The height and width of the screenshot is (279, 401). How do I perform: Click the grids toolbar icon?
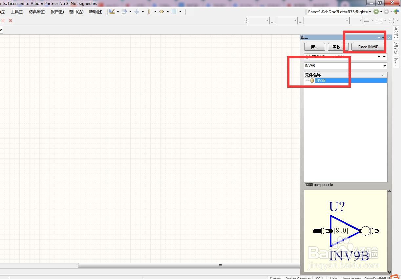[174, 12]
